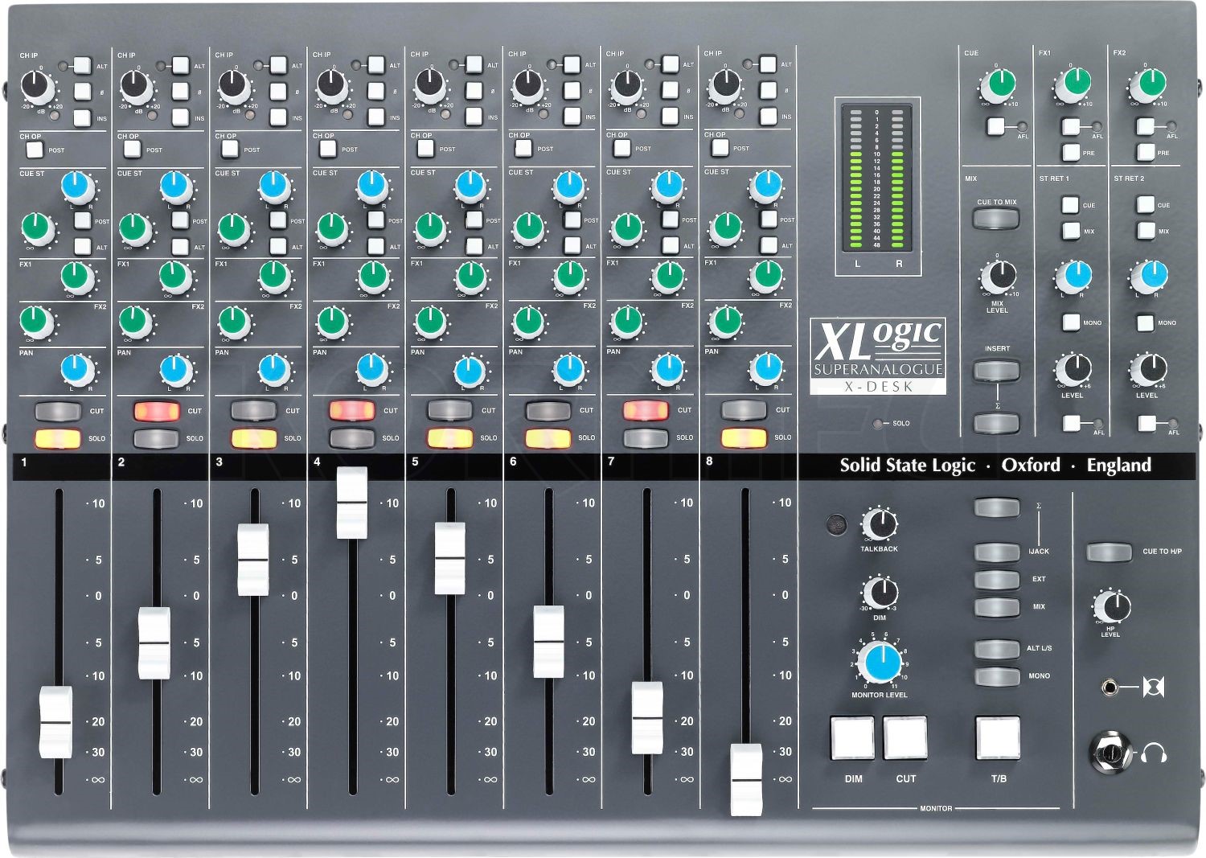Click the channel 8 fader cap

[747, 780]
